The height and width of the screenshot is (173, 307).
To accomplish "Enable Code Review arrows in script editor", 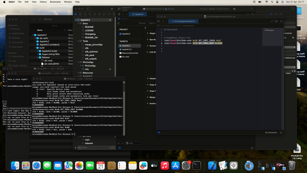I will (x=272, y=21).
